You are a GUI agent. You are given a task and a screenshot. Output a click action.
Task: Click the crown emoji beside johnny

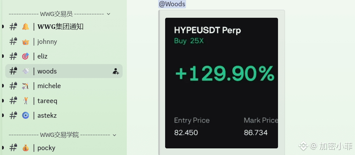pos(25,42)
